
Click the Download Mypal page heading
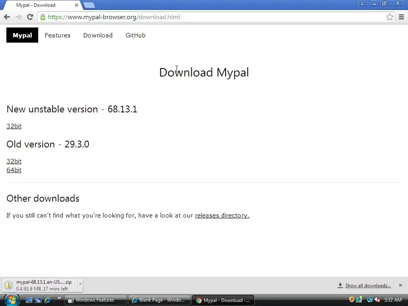coord(204,73)
